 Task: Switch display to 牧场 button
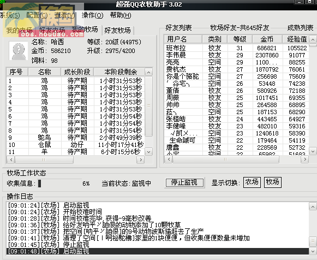272,182
